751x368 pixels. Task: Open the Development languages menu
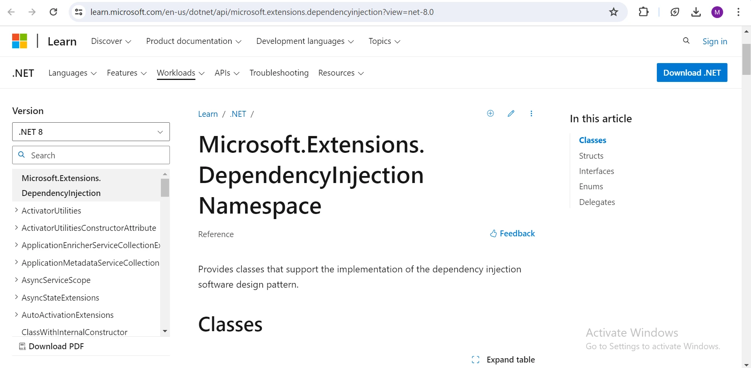pos(305,41)
